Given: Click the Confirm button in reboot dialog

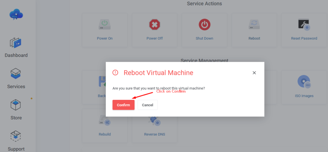Looking at the screenshot, I should click(123, 105).
